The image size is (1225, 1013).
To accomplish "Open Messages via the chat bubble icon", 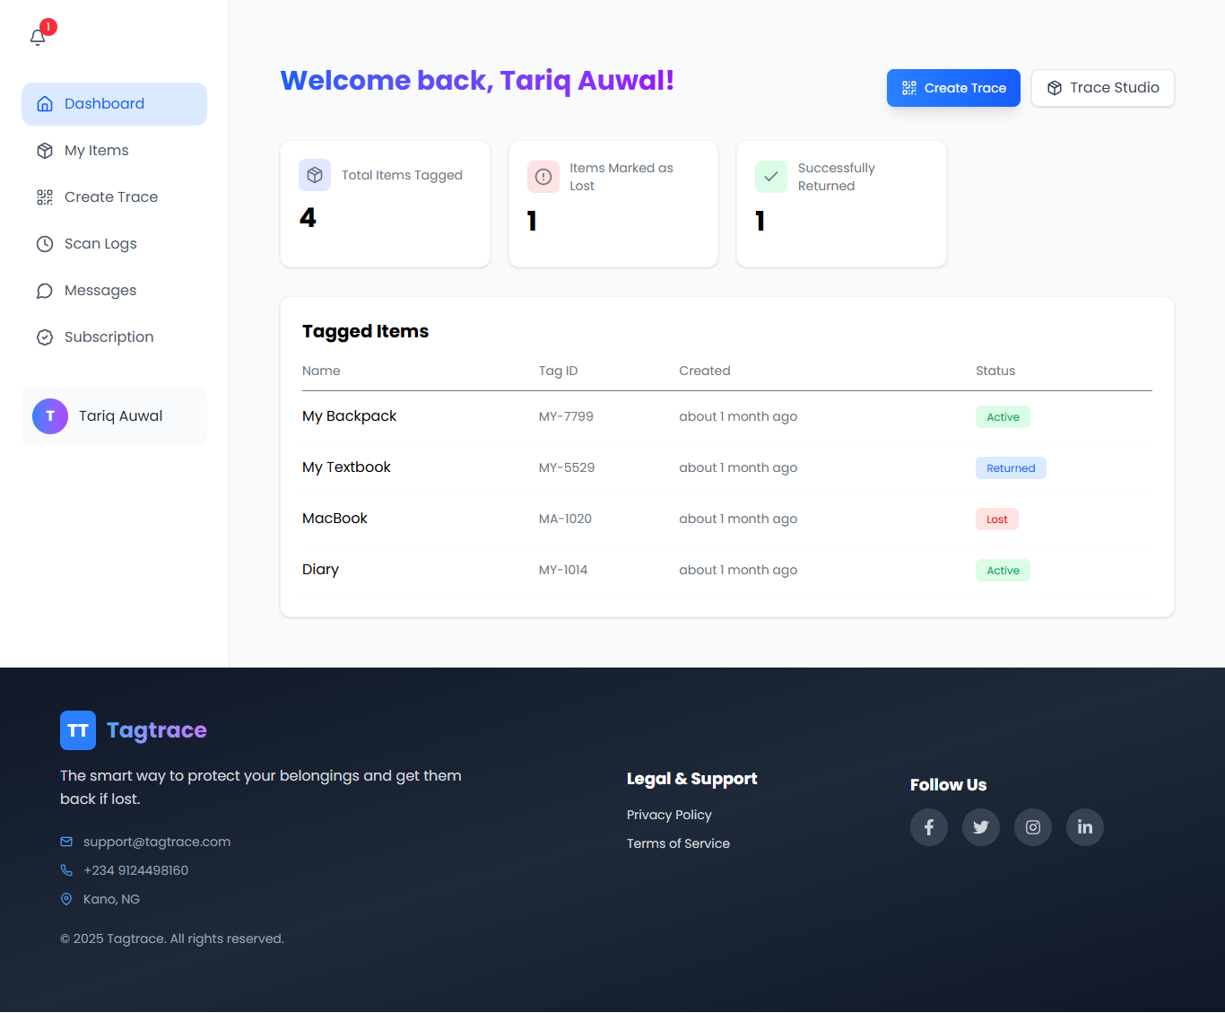I will click(x=45, y=290).
